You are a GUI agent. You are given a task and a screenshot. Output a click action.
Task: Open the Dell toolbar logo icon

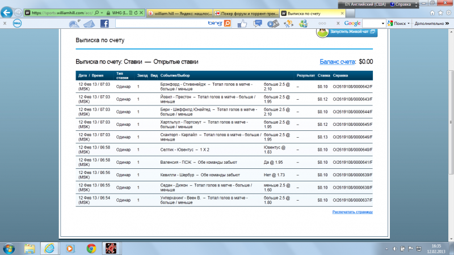click(17, 23)
